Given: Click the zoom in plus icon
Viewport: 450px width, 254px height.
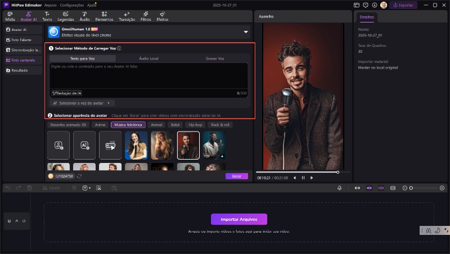Looking at the screenshot, I should click(x=442, y=188).
